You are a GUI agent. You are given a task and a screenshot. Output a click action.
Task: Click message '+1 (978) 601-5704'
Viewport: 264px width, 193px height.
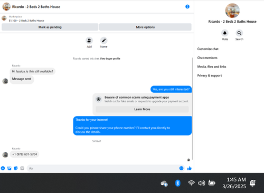(x=24, y=155)
